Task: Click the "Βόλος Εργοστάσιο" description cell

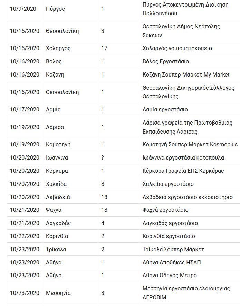Action: [165, 62]
